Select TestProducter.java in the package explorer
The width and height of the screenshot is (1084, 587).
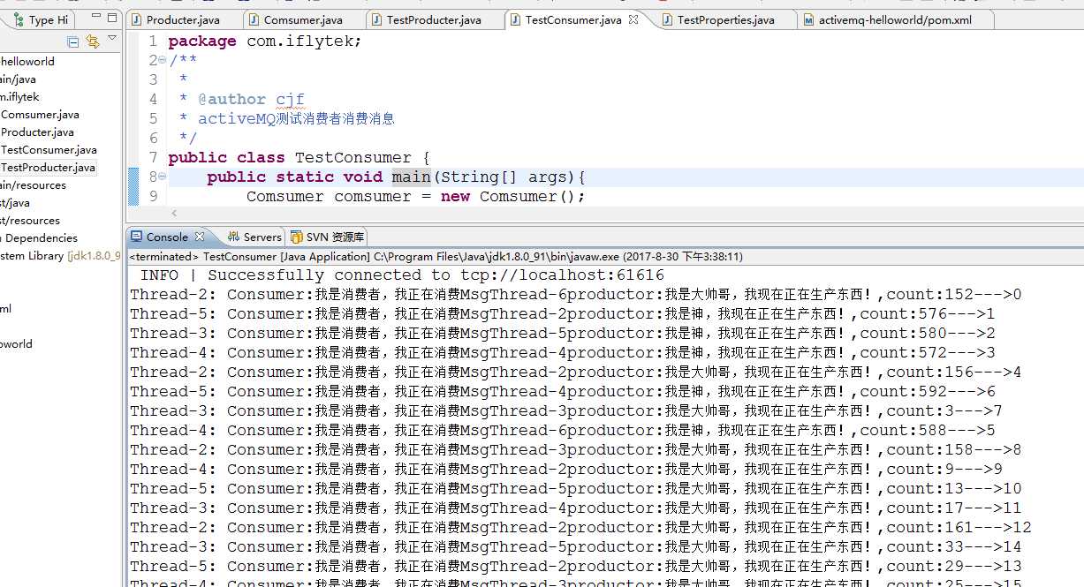tap(48, 168)
